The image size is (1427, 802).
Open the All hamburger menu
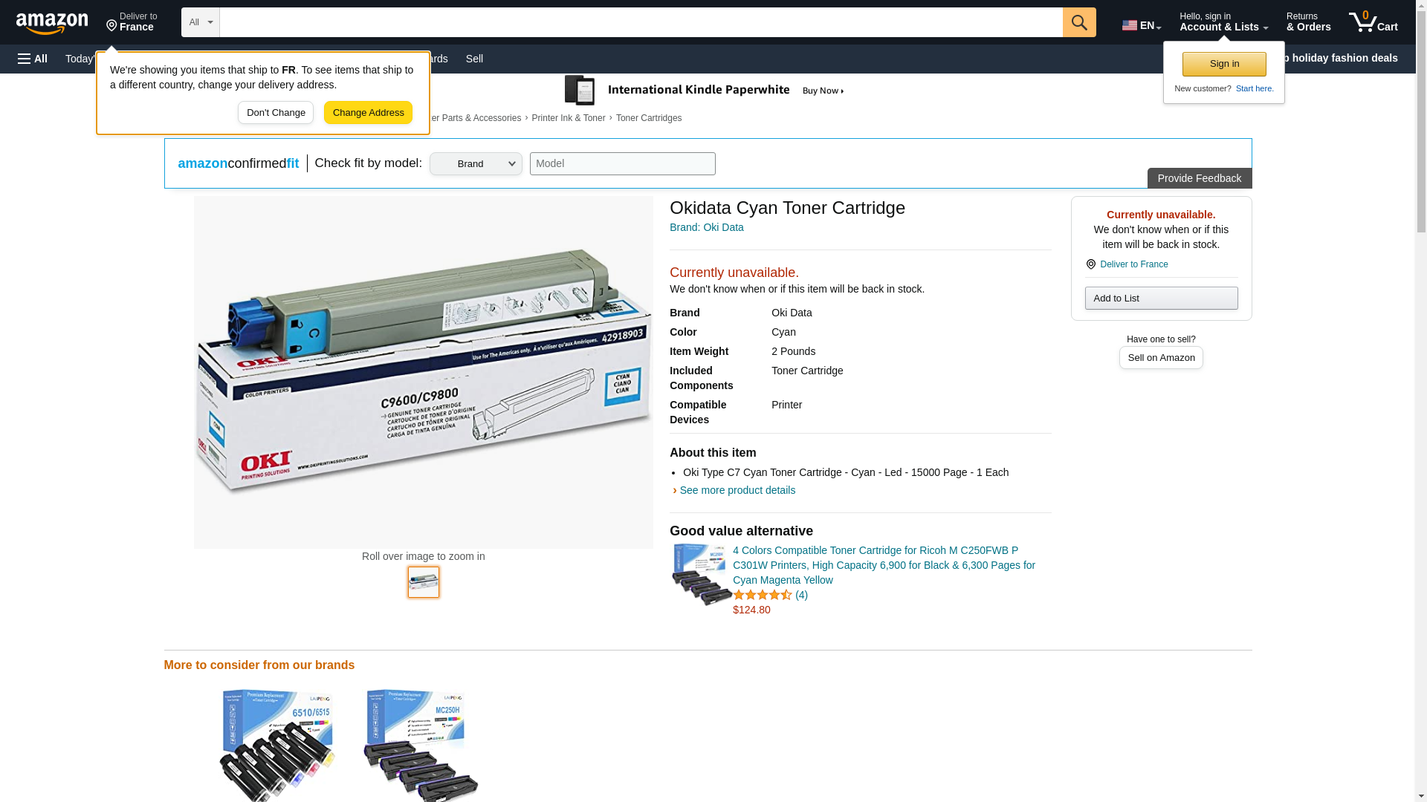(x=33, y=59)
